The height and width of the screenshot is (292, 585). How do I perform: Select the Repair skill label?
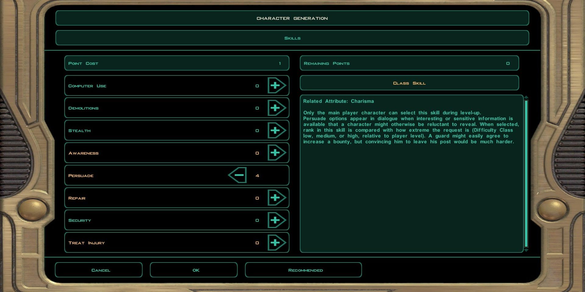tap(77, 198)
